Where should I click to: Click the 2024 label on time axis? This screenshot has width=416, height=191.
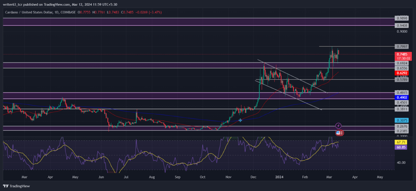click(x=279, y=177)
